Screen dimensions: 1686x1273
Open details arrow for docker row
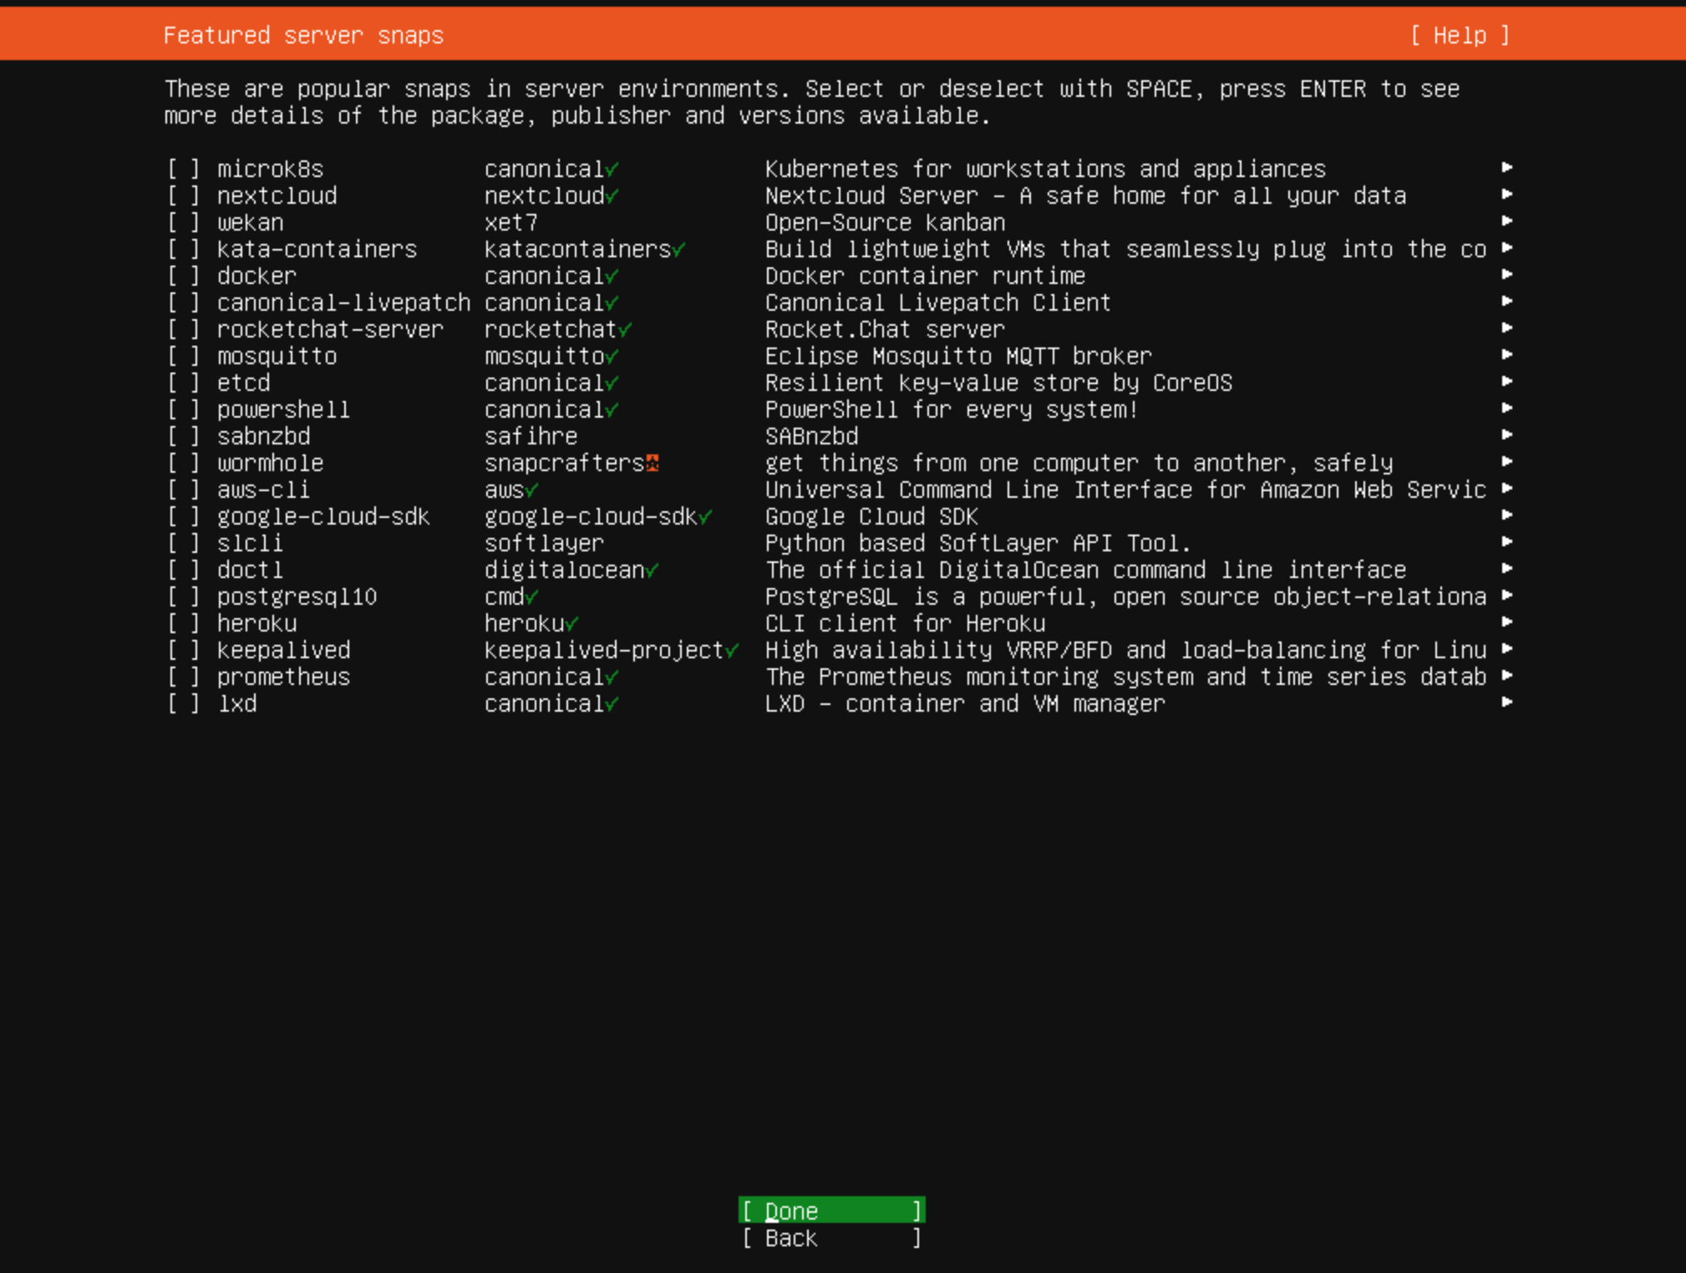click(x=1506, y=275)
